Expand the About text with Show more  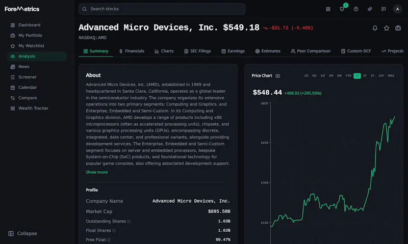pyautogui.click(x=96, y=172)
